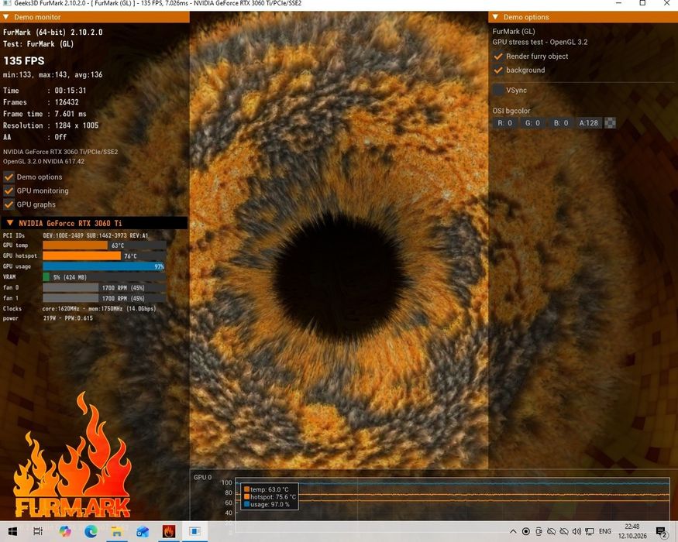Enable the VSync checkbox

(498, 90)
